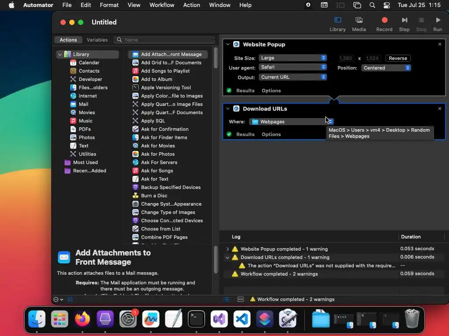Screen dimensions: 449x336
Task: Select the PDFs library category
Action: coord(85,129)
